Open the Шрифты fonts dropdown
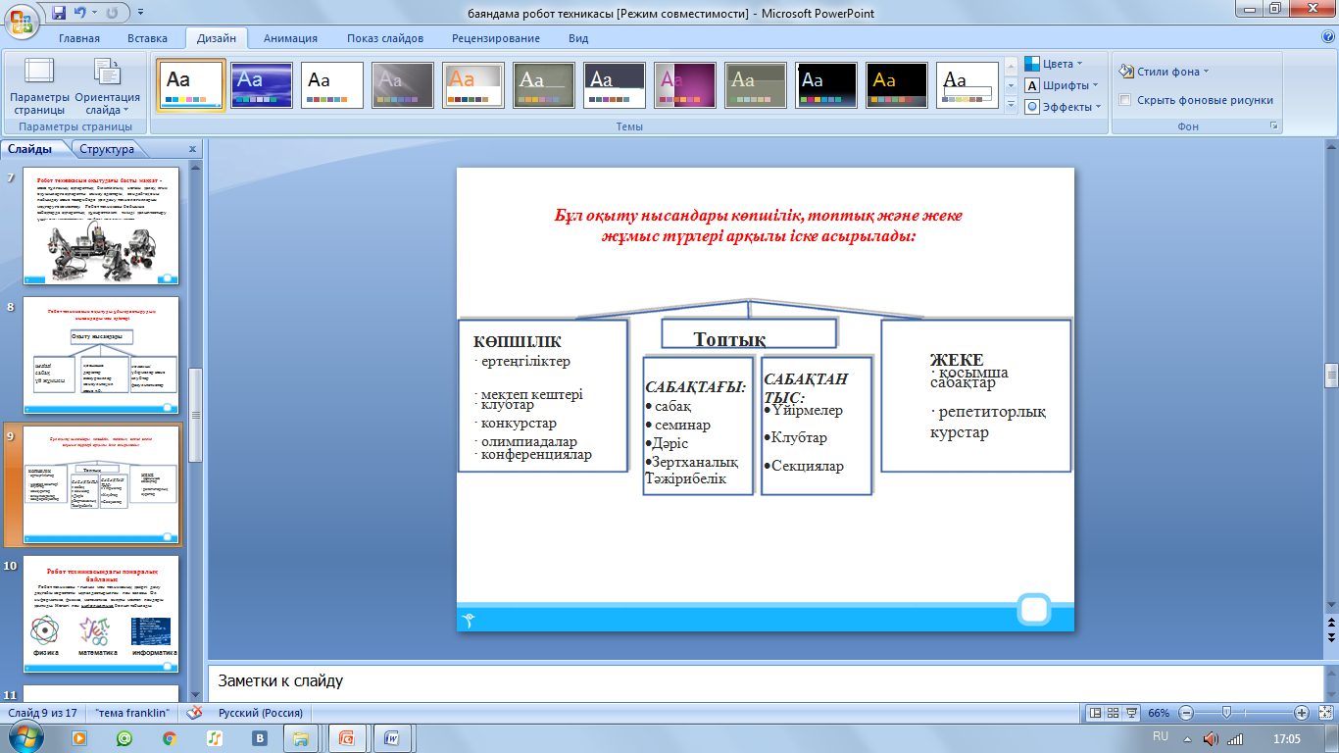1339x753 pixels. click(x=1063, y=85)
